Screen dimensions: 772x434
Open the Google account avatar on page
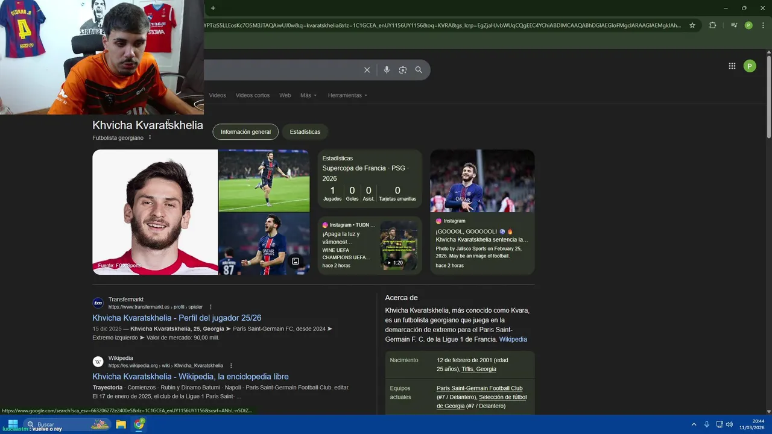(750, 66)
